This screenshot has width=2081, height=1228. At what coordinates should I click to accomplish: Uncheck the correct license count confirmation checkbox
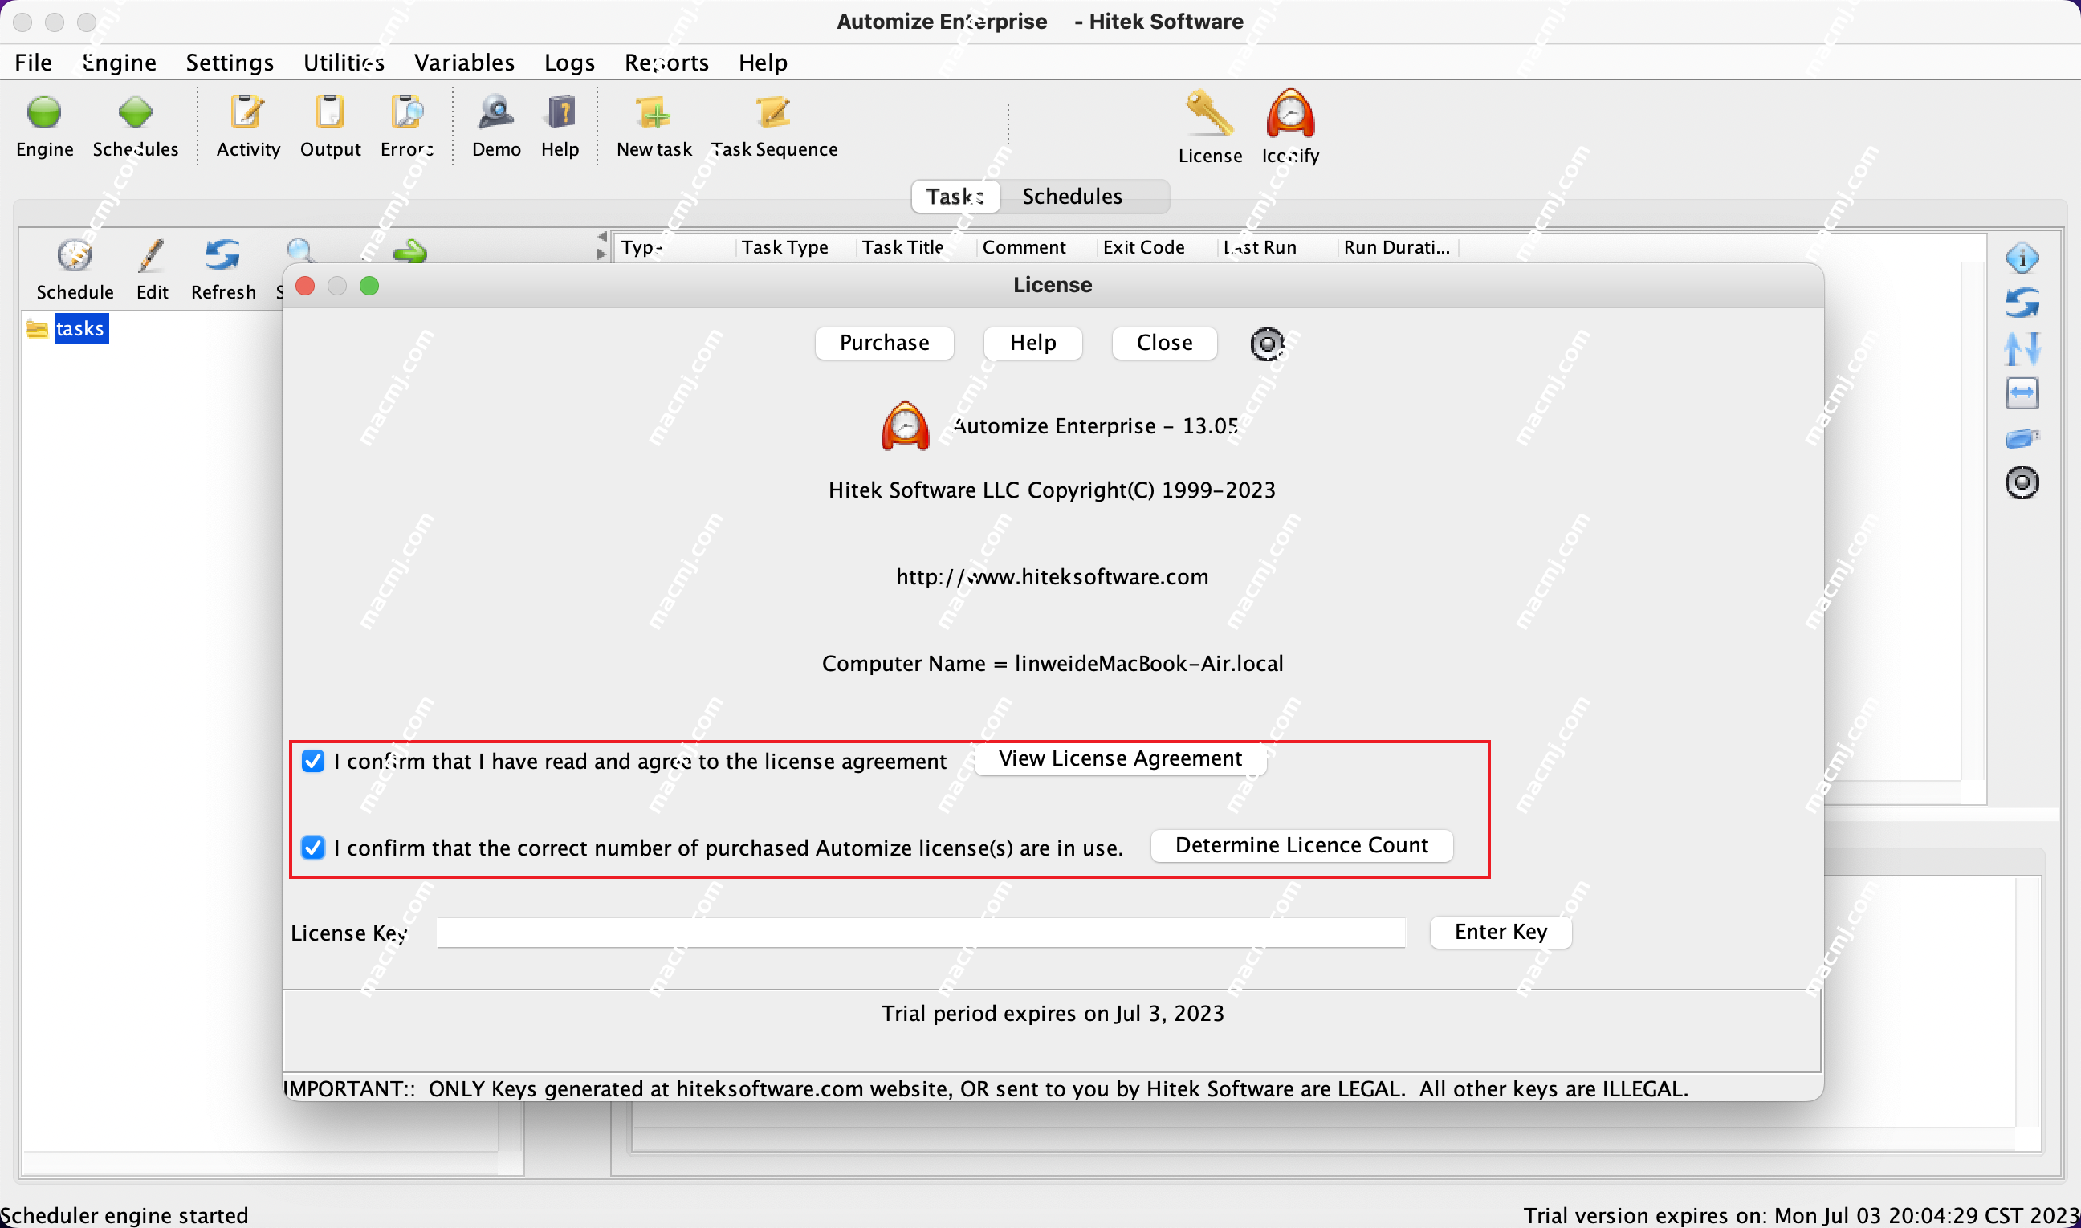click(x=313, y=848)
